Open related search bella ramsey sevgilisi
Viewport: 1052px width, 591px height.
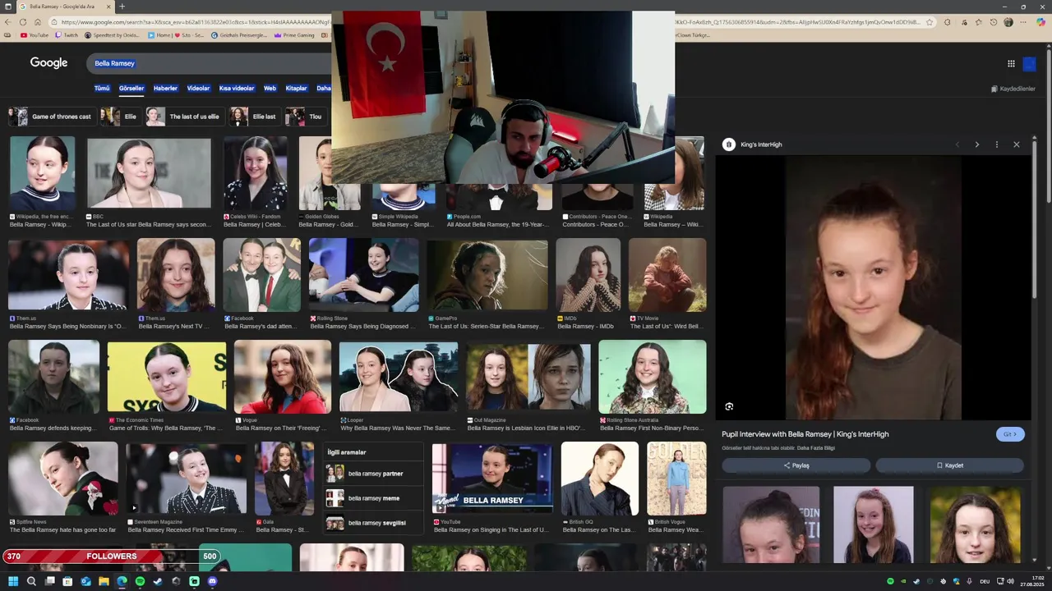pyautogui.click(x=374, y=523)
